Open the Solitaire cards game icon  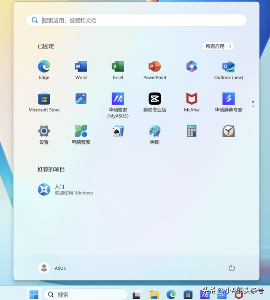coord(118,131)
